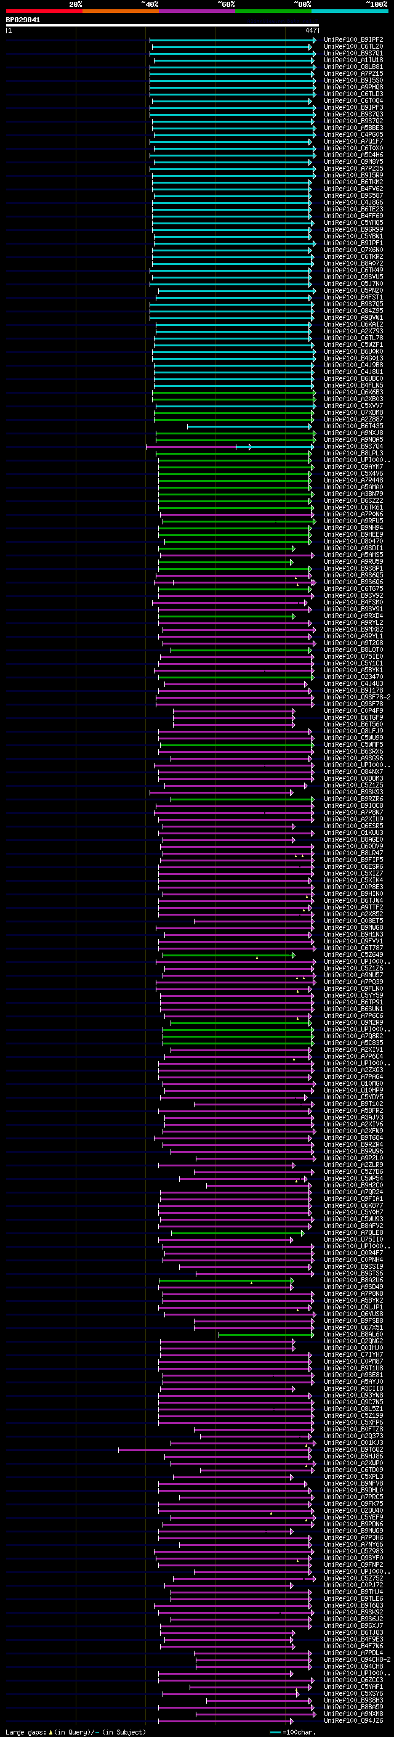Viewport: 394px width, 1737px height.
Task: Select hit UniRef100_B9SK93
Action: point(353,792)
